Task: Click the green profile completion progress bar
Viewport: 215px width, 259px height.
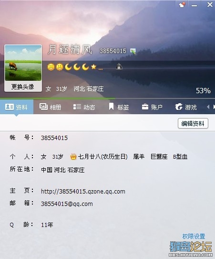Action: point(57,98)
